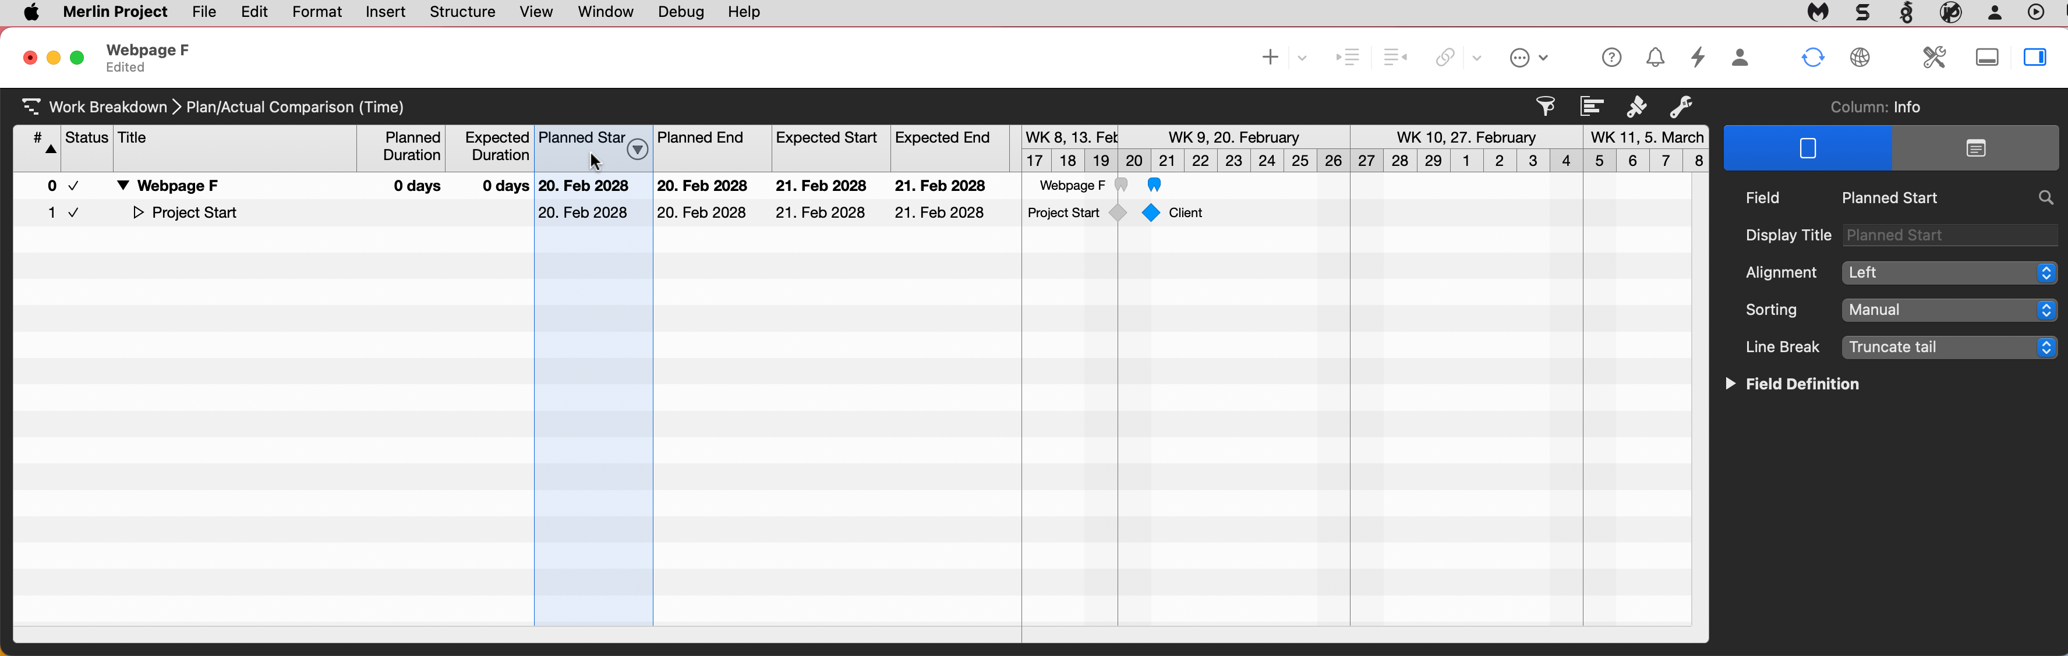This screenshot has width=2068, height=656.
Task: Open the dropdown arrow next to plus icon
Action: 1302,58
